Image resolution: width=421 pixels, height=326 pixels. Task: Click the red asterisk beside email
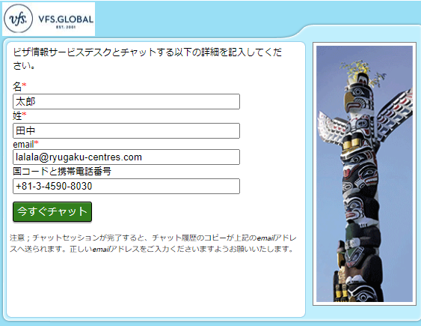tap(36, 142)
